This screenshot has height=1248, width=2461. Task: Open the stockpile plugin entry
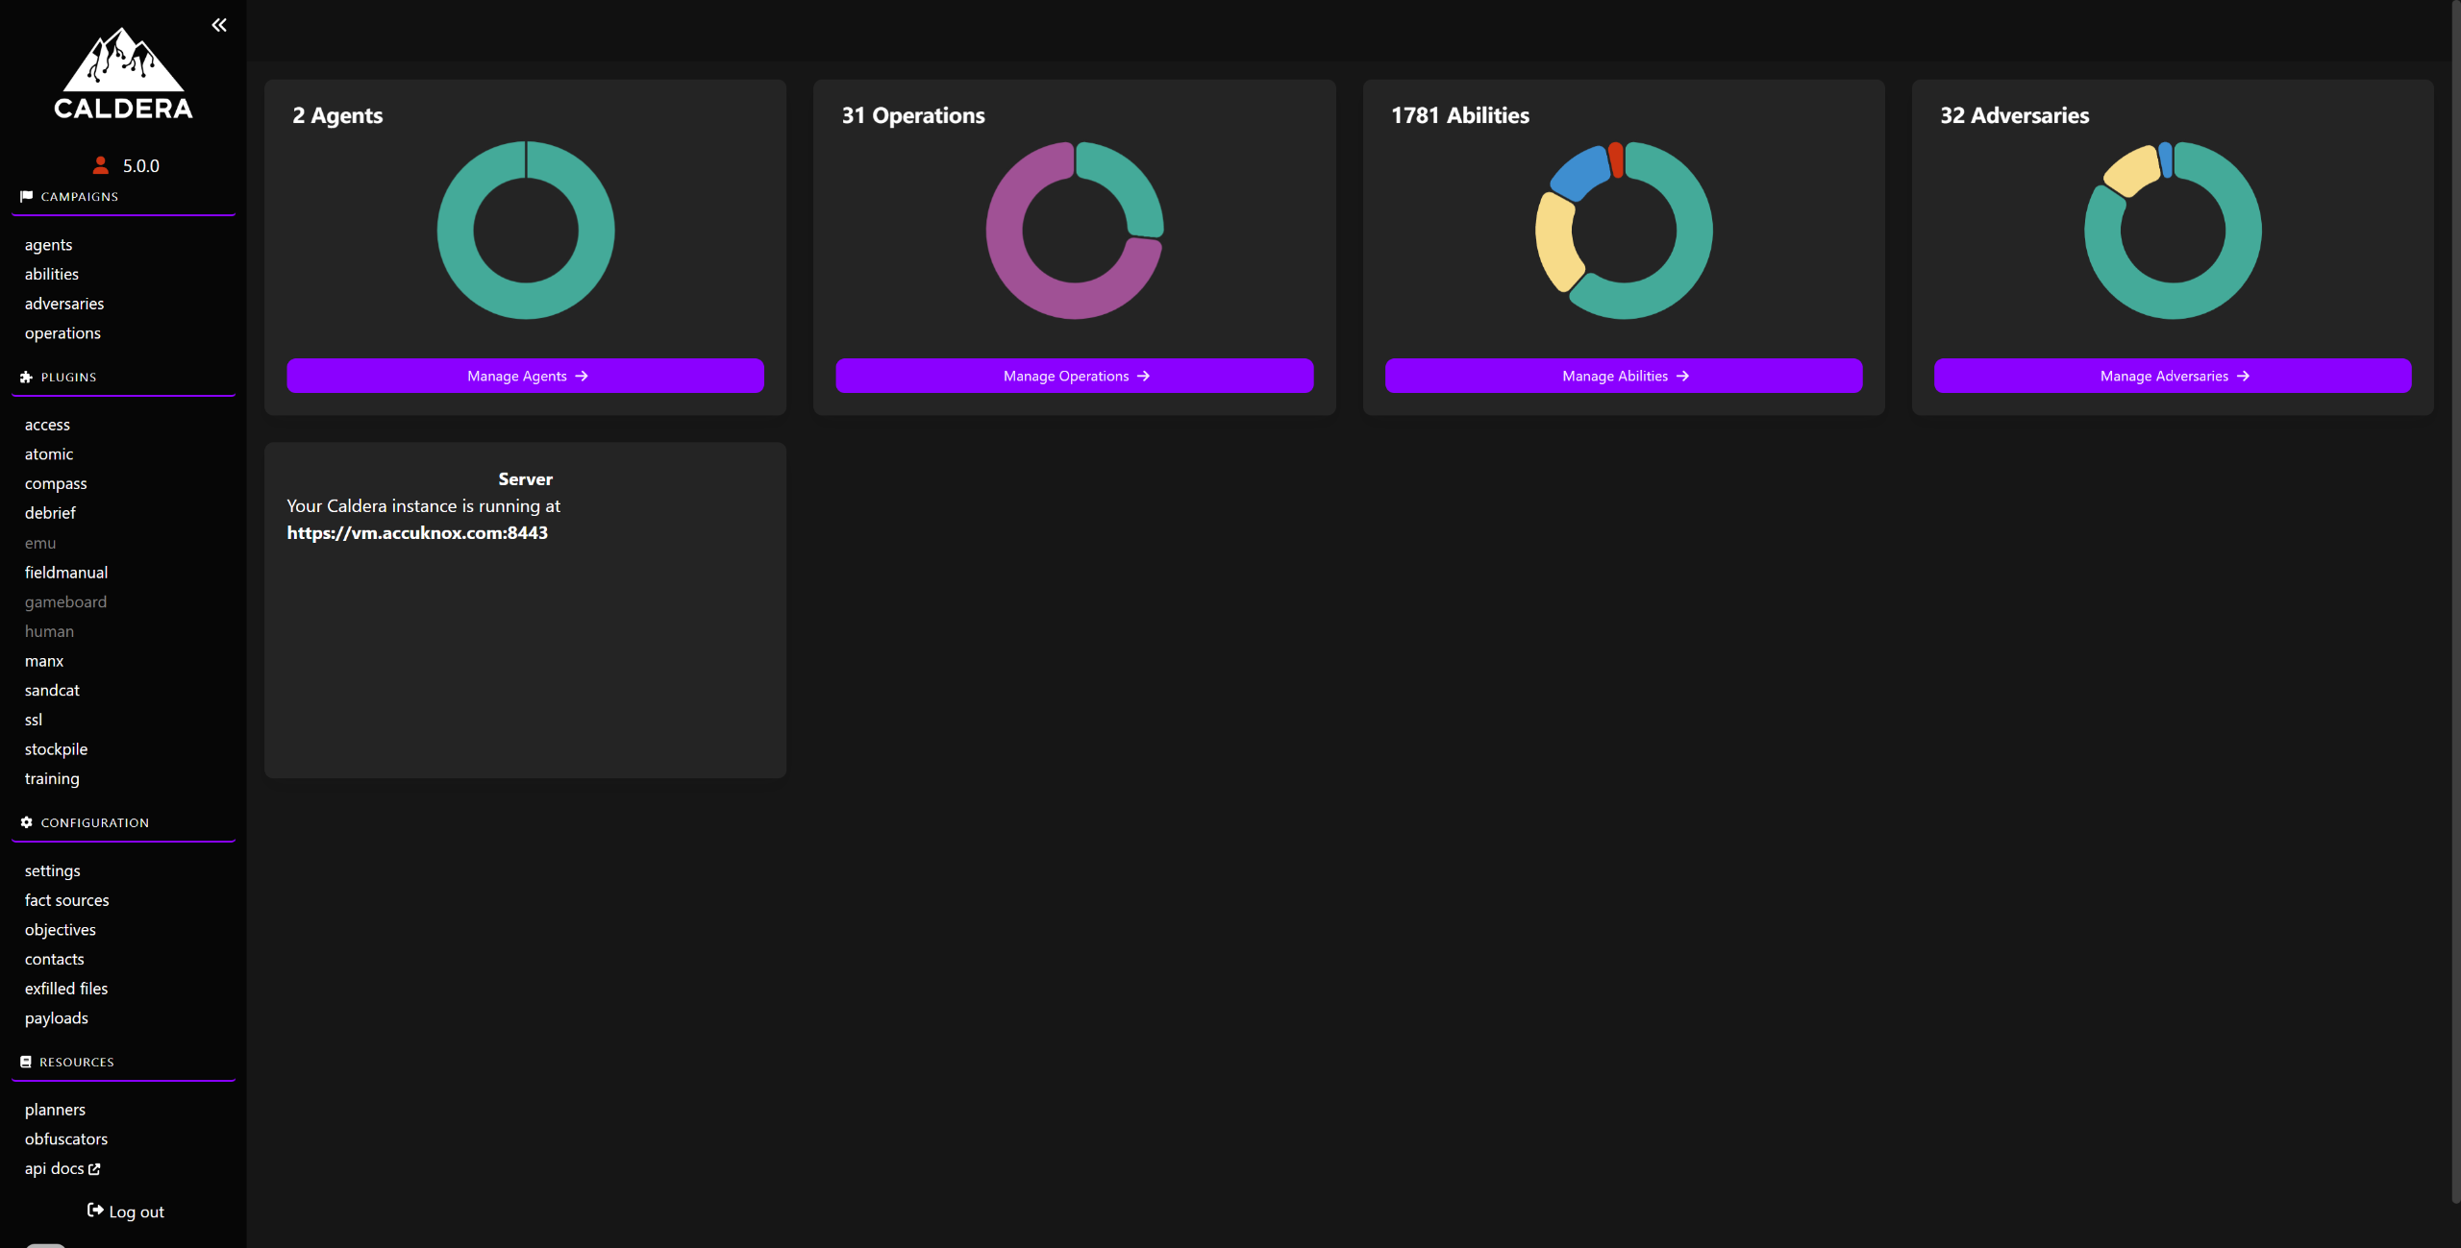(x=56, y=749)
